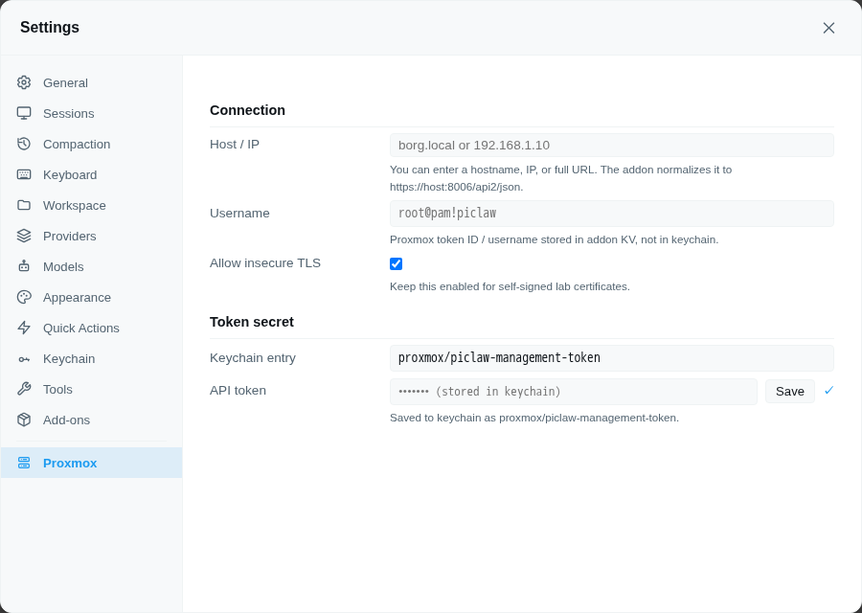
Task: Click the Models robot icon
Action: [x=24, y=266]
